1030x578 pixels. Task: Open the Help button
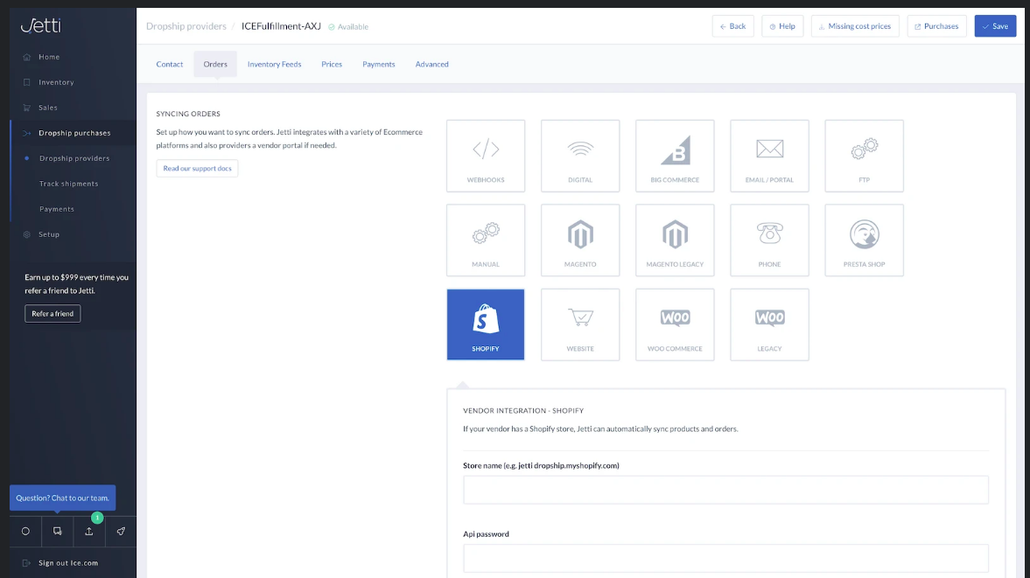(782, 26)
